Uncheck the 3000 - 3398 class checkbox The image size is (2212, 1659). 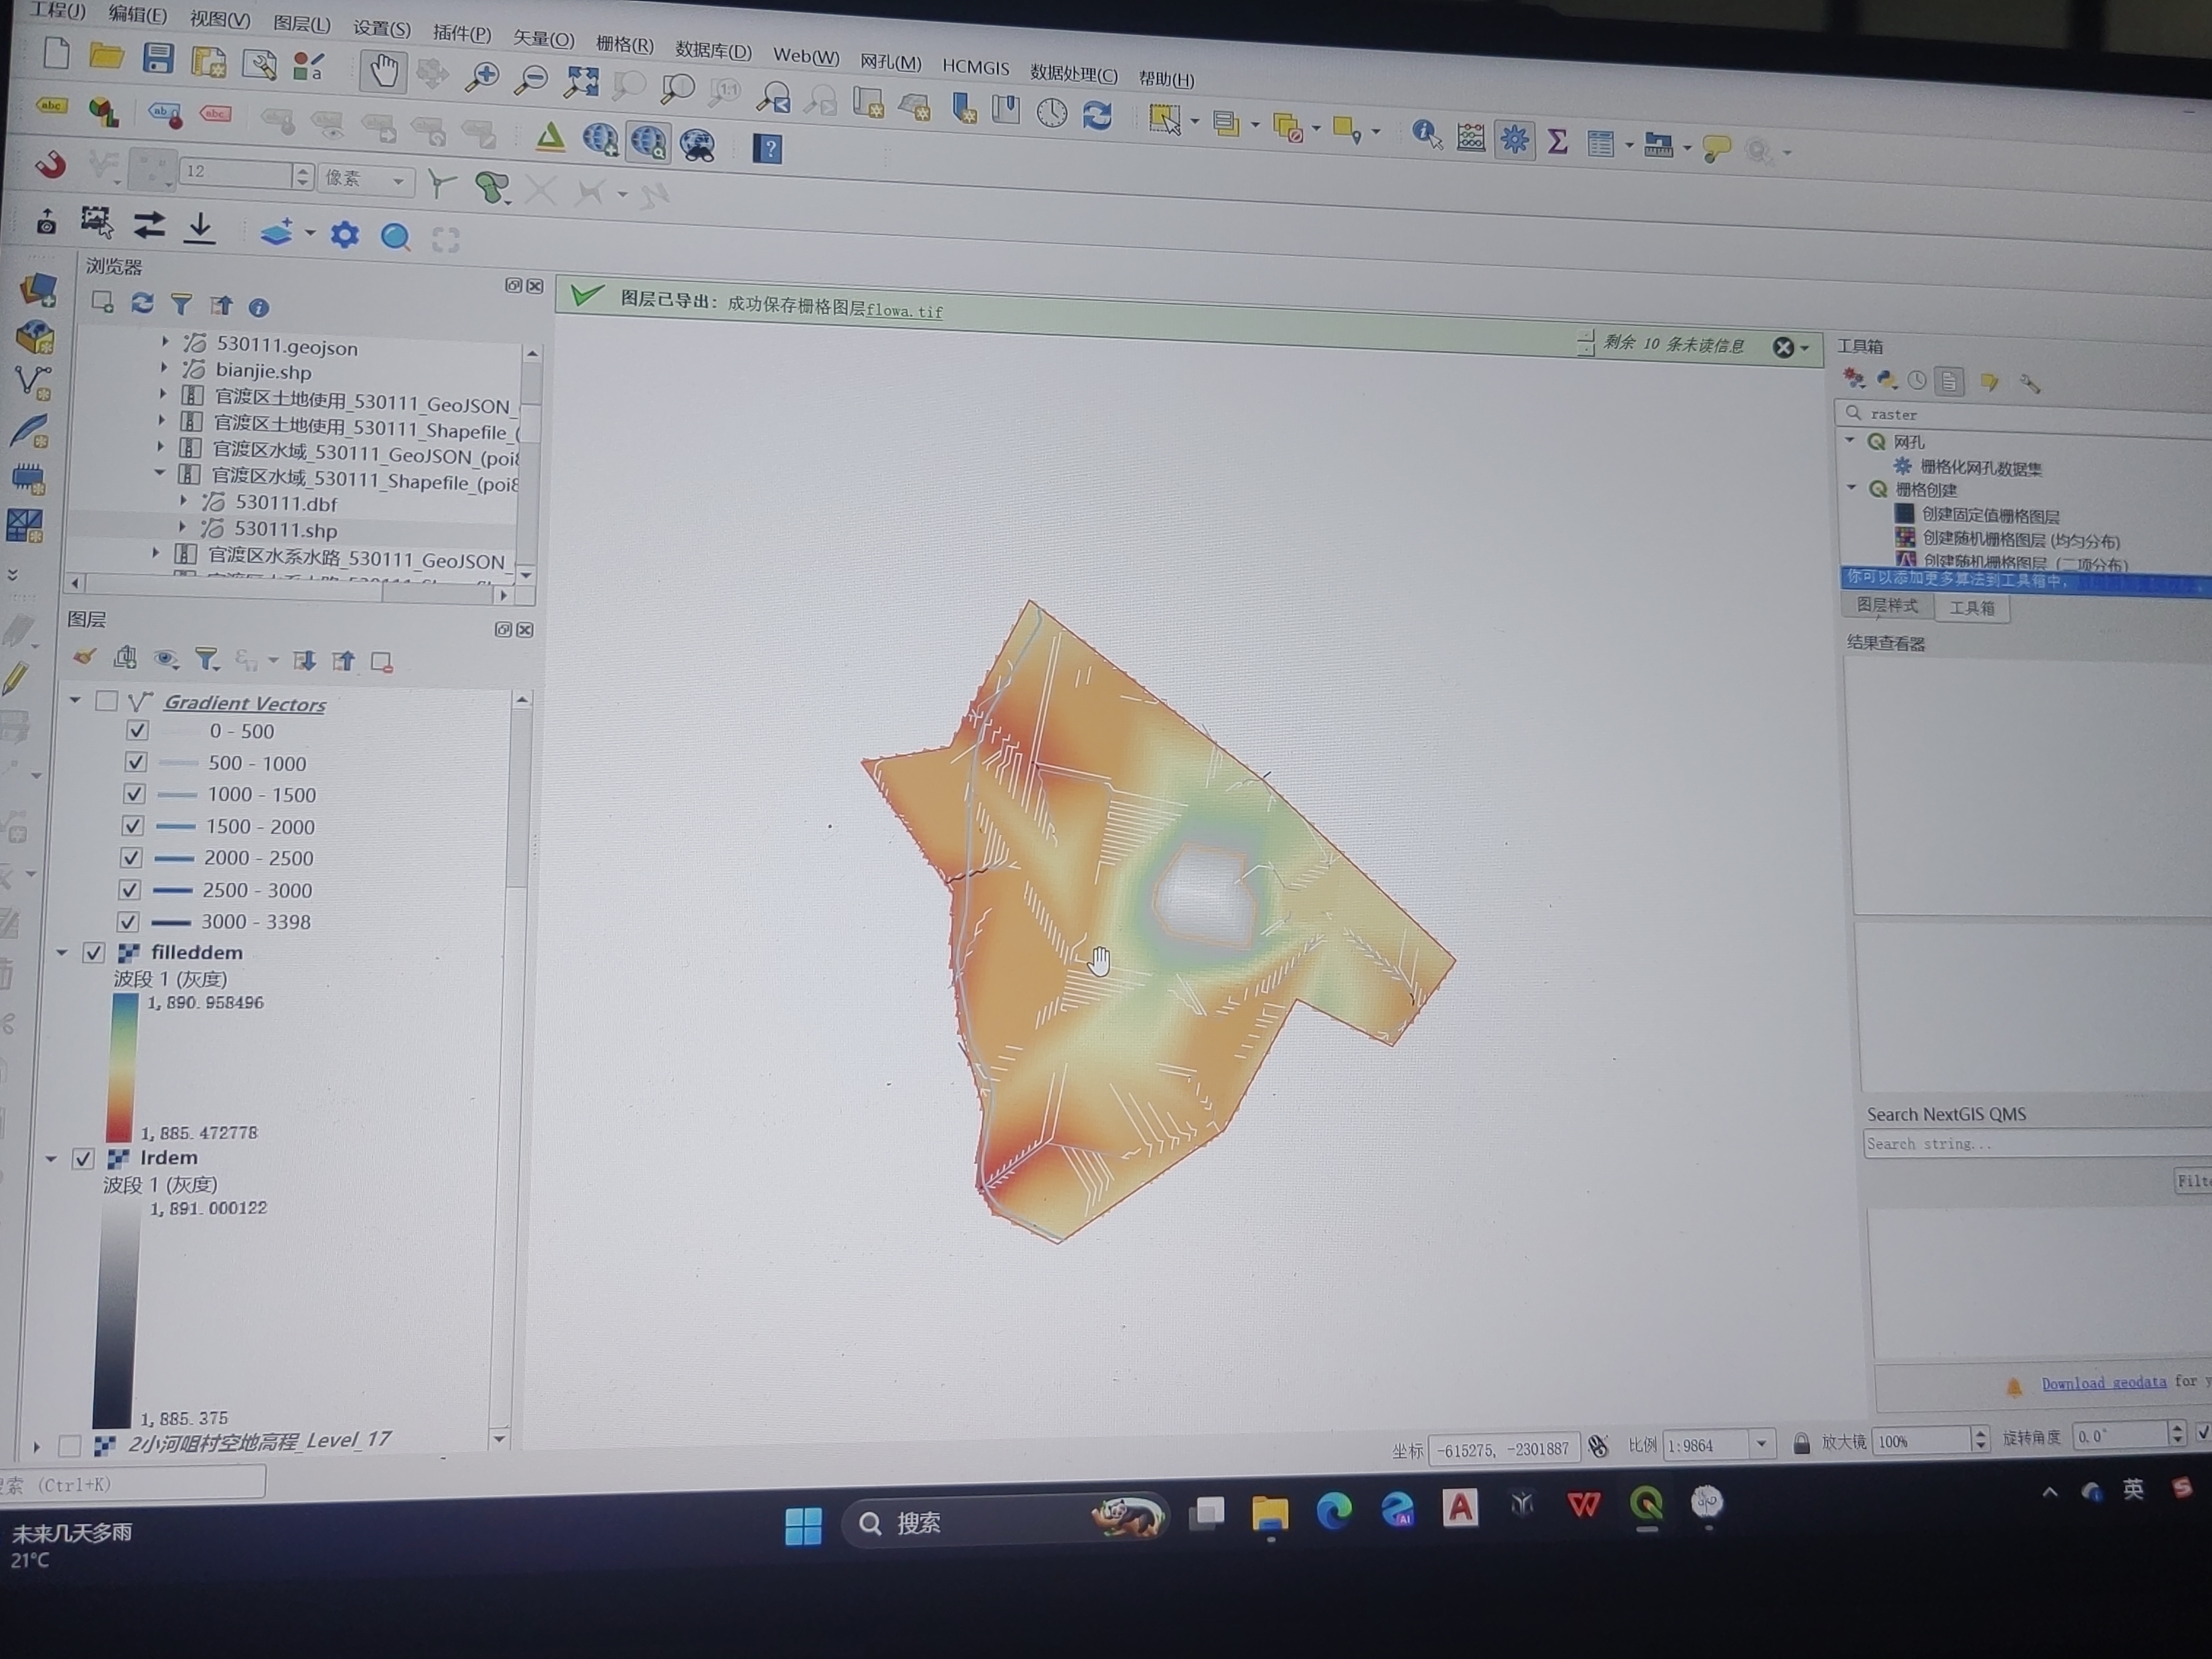tap(128, 921)
